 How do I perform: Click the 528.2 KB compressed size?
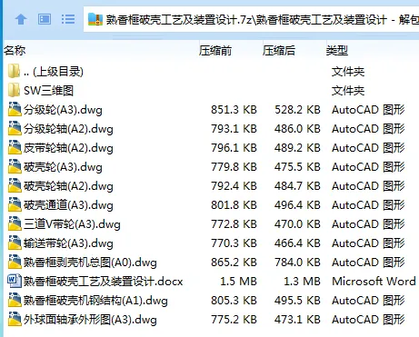click(x=297, y=110)
